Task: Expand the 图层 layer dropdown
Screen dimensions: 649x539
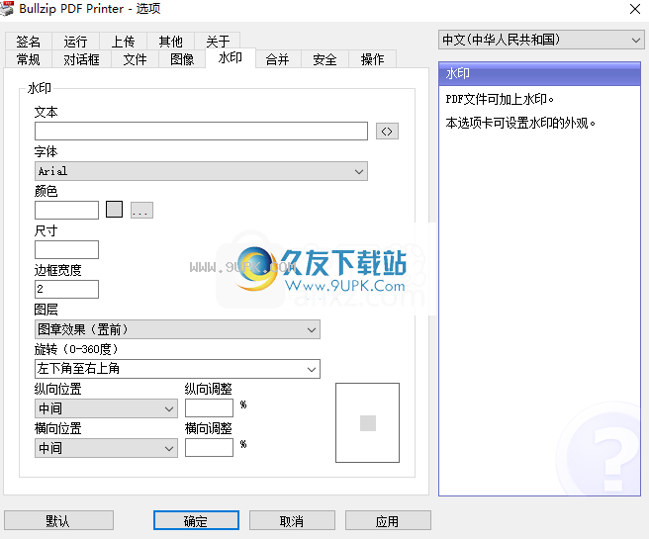Action: [x=177, y=329]
